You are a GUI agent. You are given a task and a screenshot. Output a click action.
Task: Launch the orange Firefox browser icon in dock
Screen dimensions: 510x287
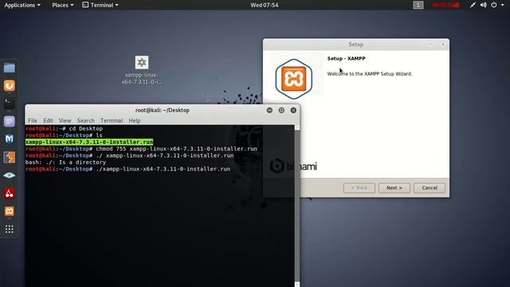(9, 85)
